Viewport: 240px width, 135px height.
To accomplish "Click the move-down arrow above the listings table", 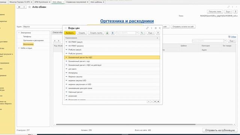I will click(58, 41).
